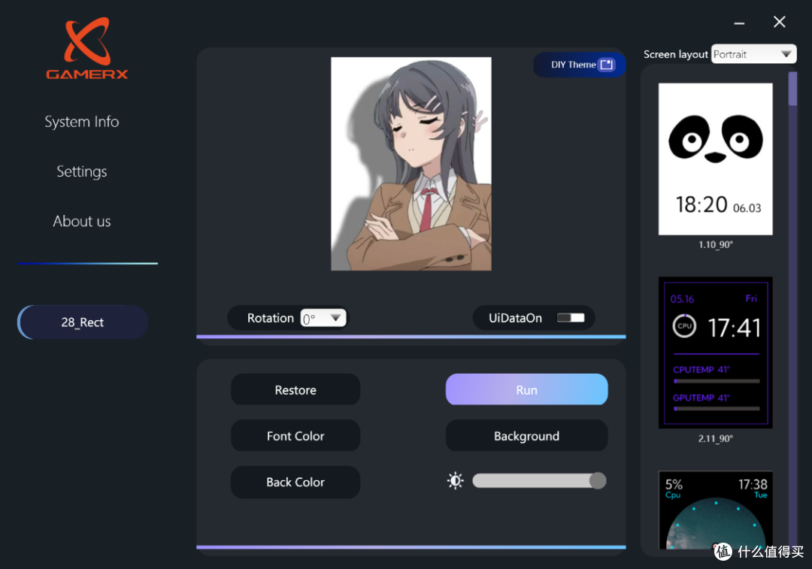Screen dimensions: 812x569
Task: Select the panda theme 1.10_90°
Action: 716,159
